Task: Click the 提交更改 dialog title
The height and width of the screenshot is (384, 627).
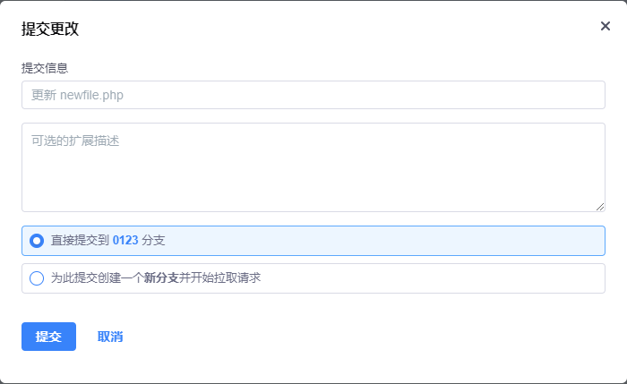Action: (50, 29)
